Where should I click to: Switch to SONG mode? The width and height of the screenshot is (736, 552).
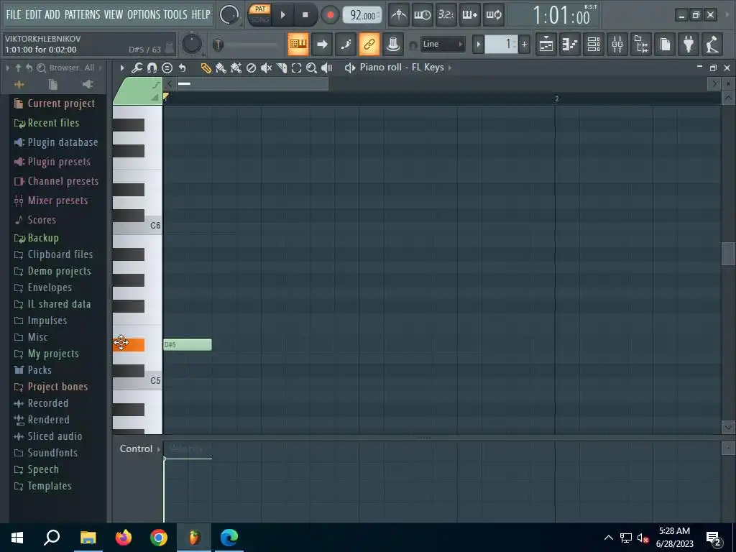point(260,19)
